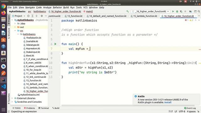Image resolution: width=201 pixels, height=113 pixels.
Task: Click Install link in Kotlin notification
Action: click(x=168, y=102)
